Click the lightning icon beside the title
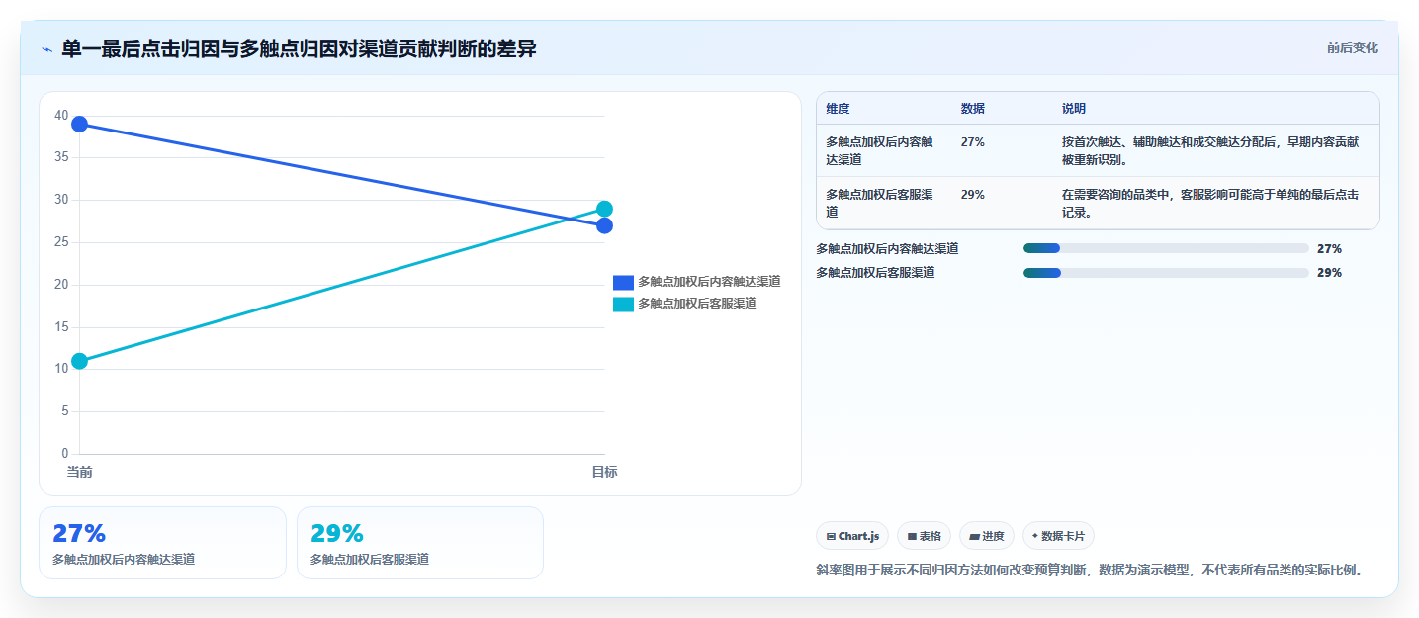The width and height of the screenshot is (1419, 618). click(x=46, y=48)
